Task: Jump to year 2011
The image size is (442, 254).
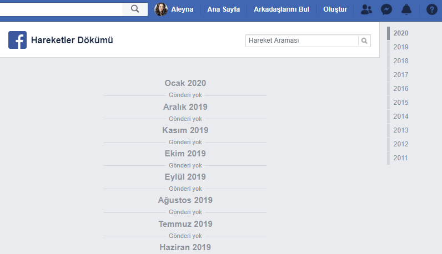Action: coord(400,158)
